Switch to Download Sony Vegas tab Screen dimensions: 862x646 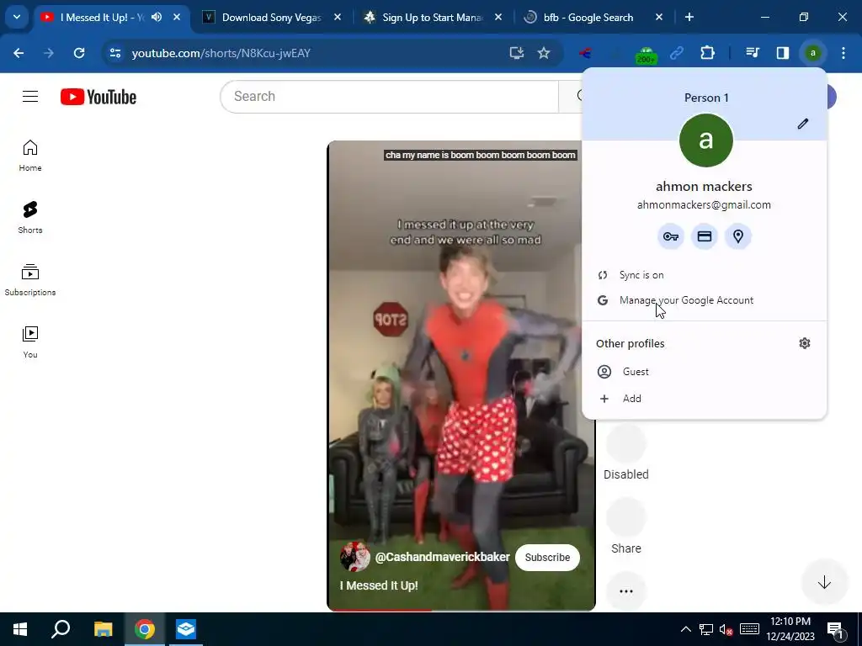272,18
